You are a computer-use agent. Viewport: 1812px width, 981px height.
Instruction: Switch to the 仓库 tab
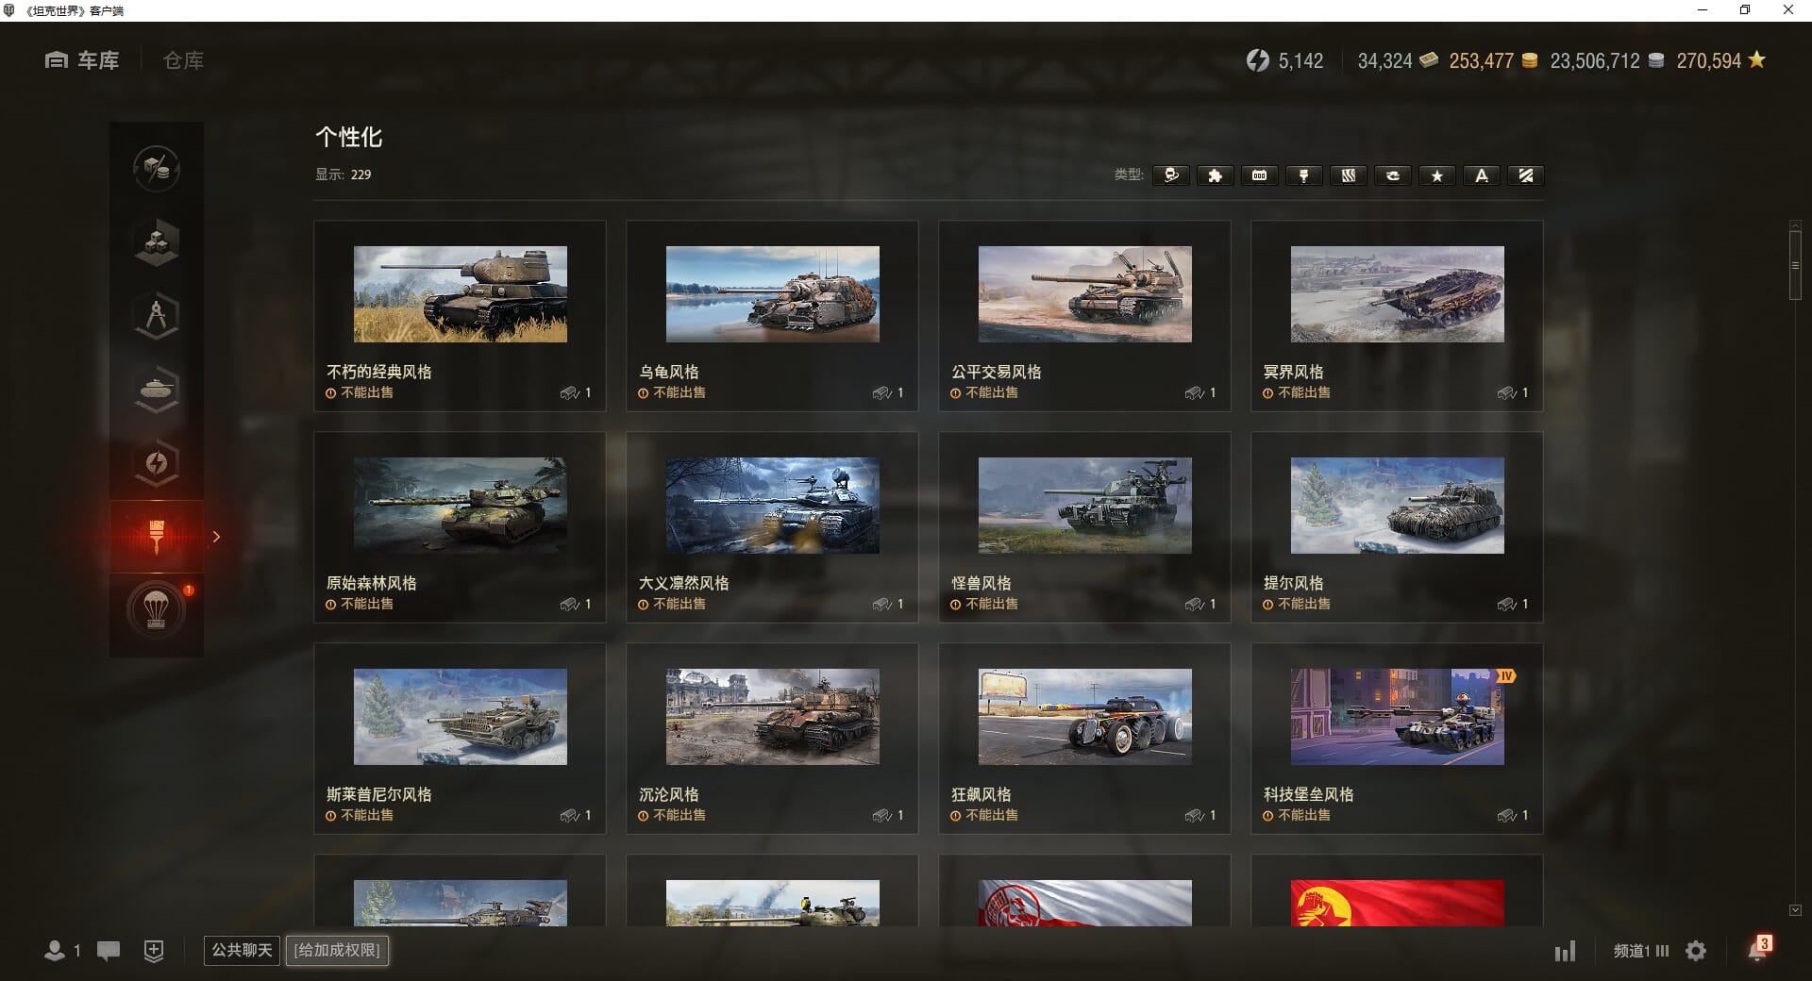[183, 60]
